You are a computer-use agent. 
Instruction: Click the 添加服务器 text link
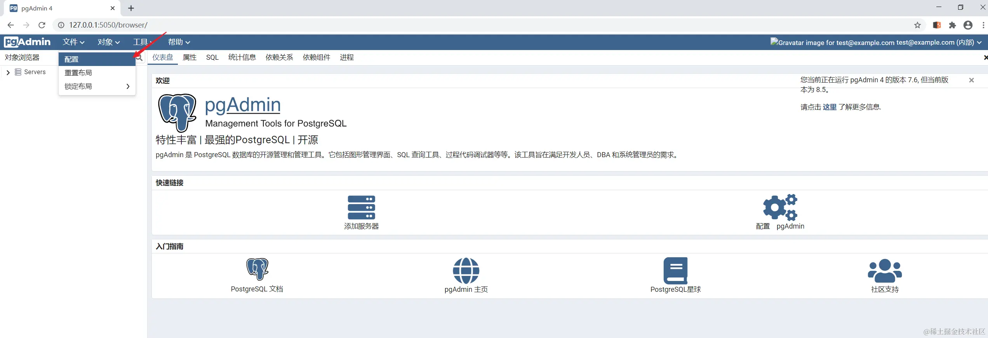[x=361, y=226]
